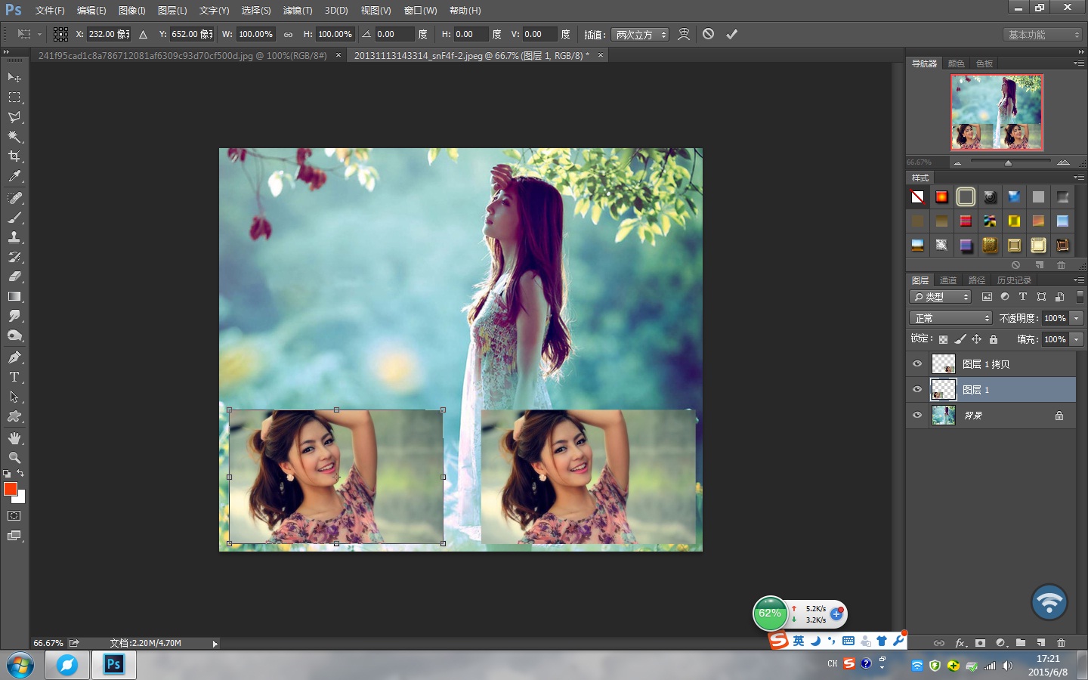Switch to the 历史记录 tab
The image size is (1088, 680).
pyautogui.click(x=1014, y=280)
